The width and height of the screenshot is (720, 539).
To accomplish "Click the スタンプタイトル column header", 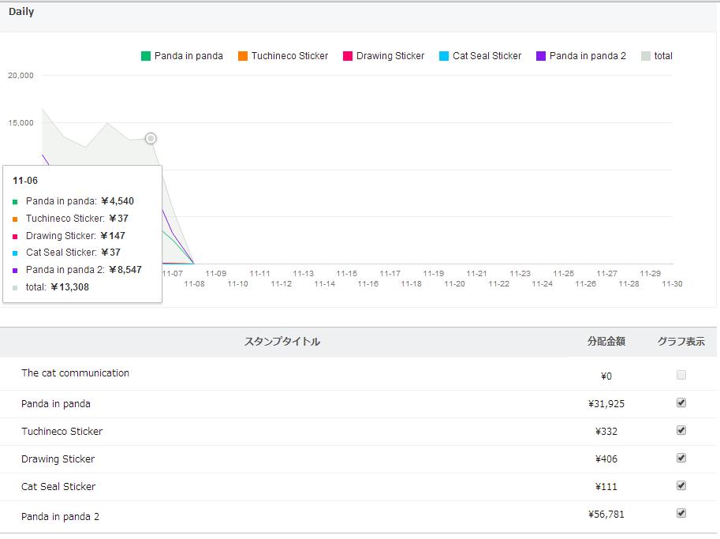I will coord(282,342).
